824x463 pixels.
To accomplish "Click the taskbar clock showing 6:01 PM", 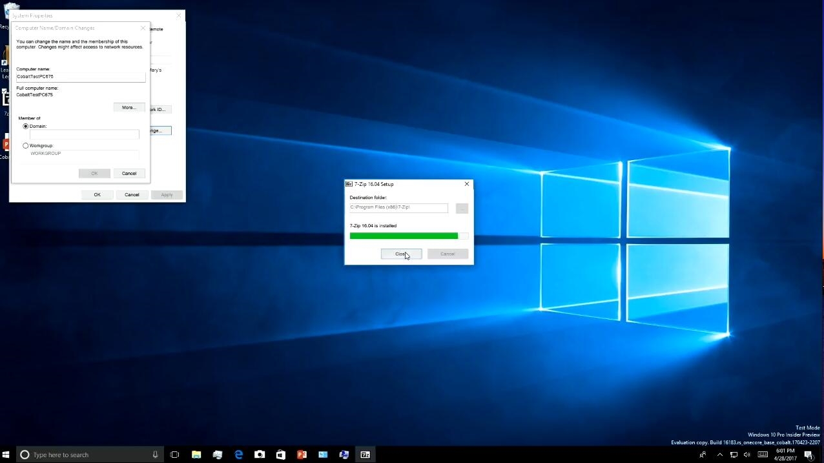I will pos(785,455).
